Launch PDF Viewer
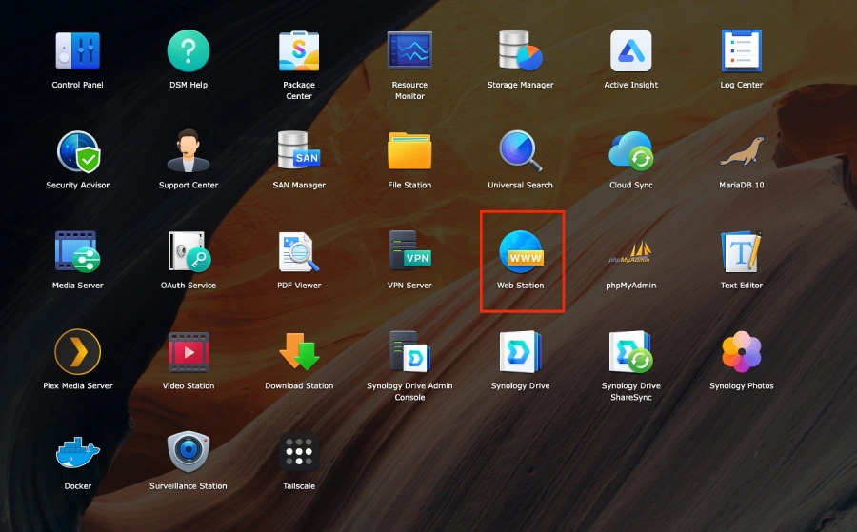This screenshot has width=857, height=532. point(299,251)
